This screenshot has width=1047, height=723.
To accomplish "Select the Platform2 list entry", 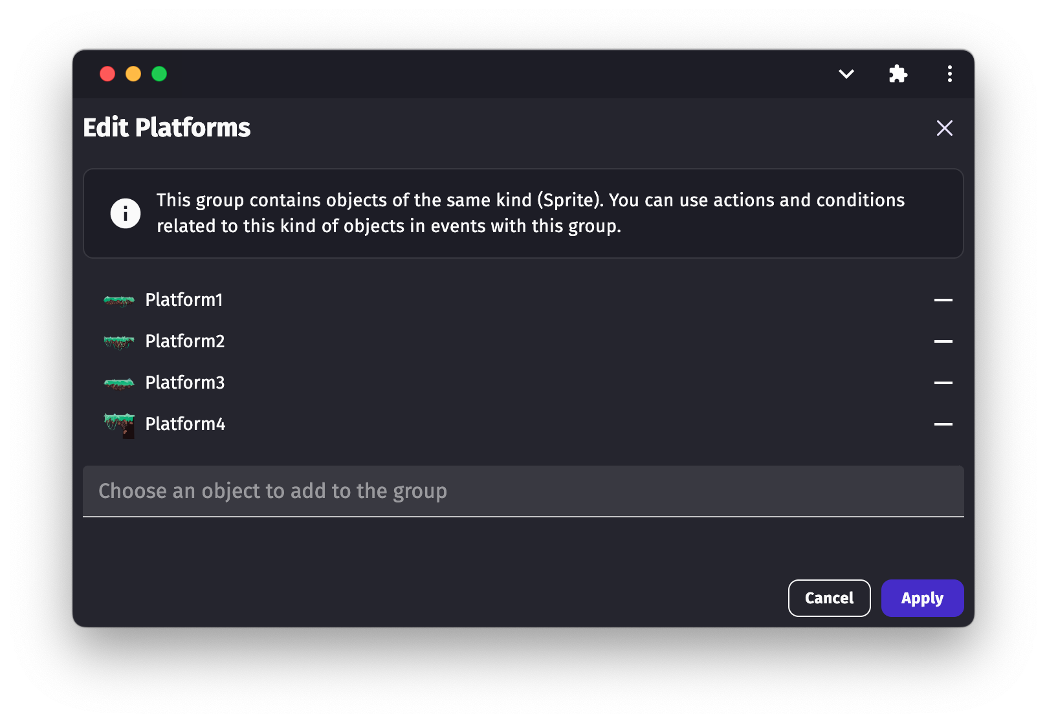I will [185, 341].
